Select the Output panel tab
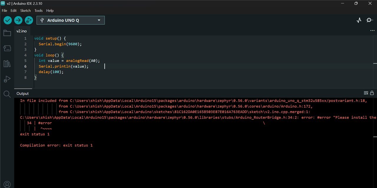Image resolution: width=377 pixels, height=188 pixels. (23, 93)
